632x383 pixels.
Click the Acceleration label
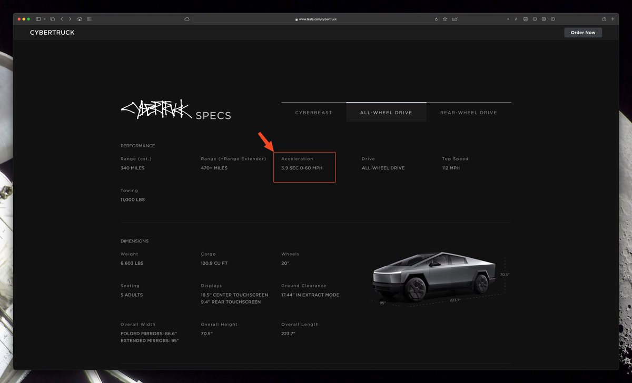point(297,159)
